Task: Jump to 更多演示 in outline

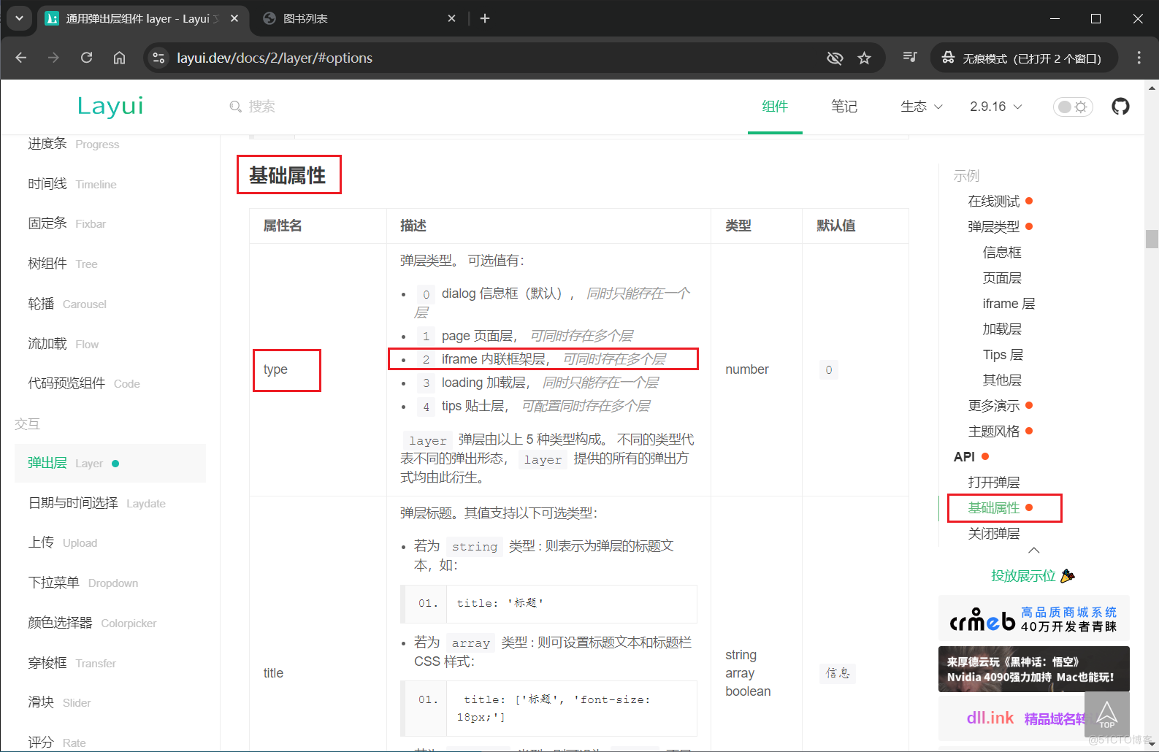Action: click(994, 406)
